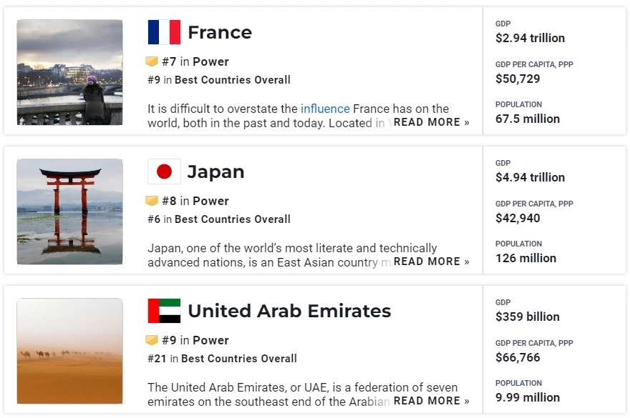Click the United Arab Emirates flag icon

click(x=164, y=311)
